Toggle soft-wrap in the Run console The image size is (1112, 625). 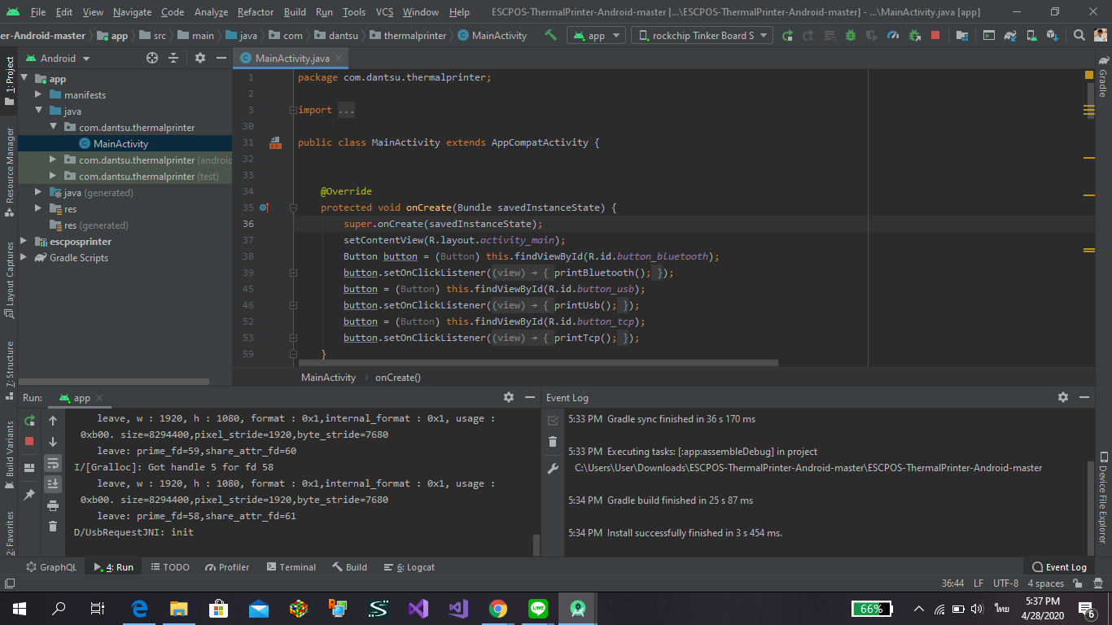55,462
